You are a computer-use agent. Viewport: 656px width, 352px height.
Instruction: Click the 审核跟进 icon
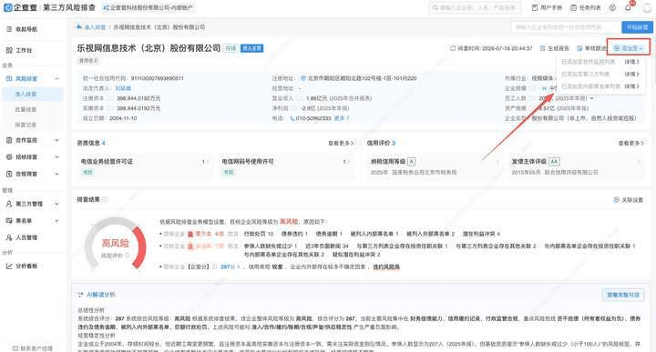pyautogui.click(x=579, y=48)
